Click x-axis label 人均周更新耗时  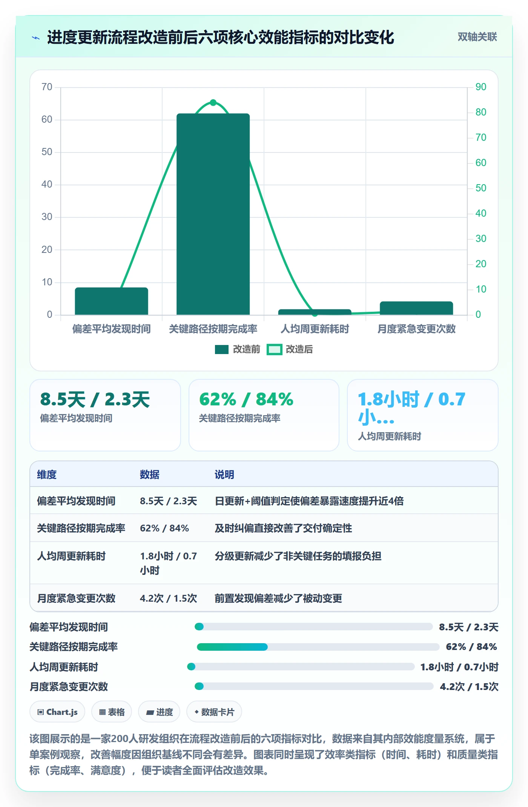pos(315,329)
